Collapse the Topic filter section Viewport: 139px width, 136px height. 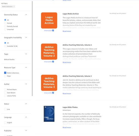coord(26,54)
